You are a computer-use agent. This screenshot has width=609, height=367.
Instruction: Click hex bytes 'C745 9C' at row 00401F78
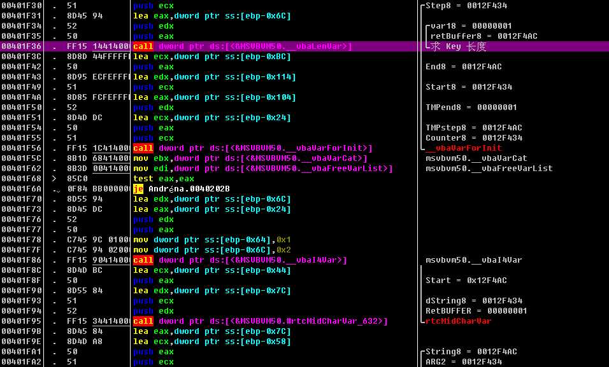point(85,240)
